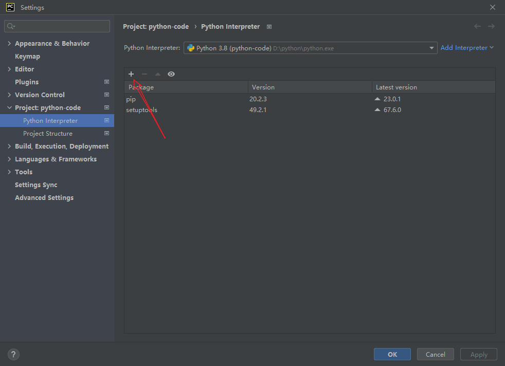
Task: Select Keymap settings page
Action: pos(27,57)
